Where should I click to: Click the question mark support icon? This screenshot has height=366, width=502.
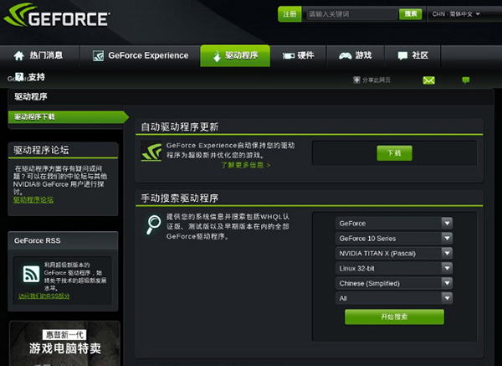[19, 77]
